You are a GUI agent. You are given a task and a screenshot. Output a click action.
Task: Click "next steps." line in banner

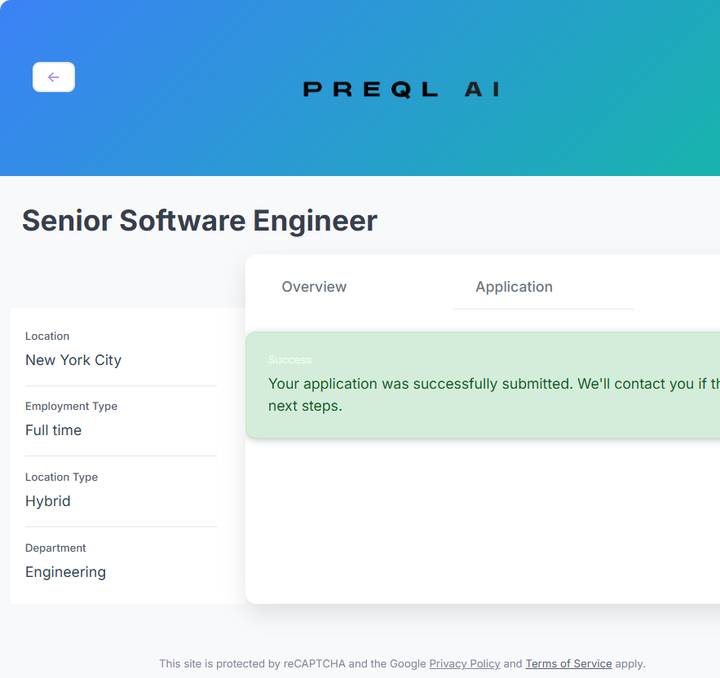305,406
